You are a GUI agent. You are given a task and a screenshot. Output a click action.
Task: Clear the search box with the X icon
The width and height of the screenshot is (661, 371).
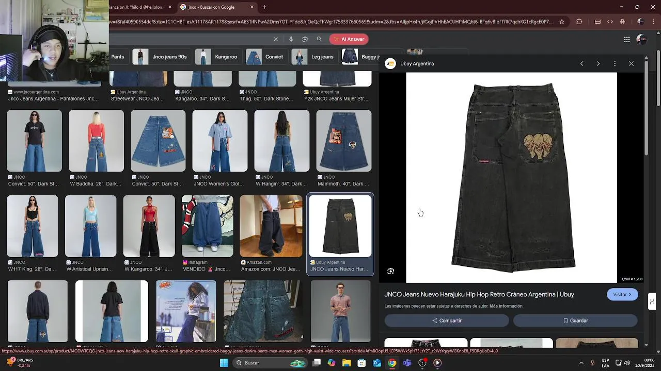(x=276, y=39)
